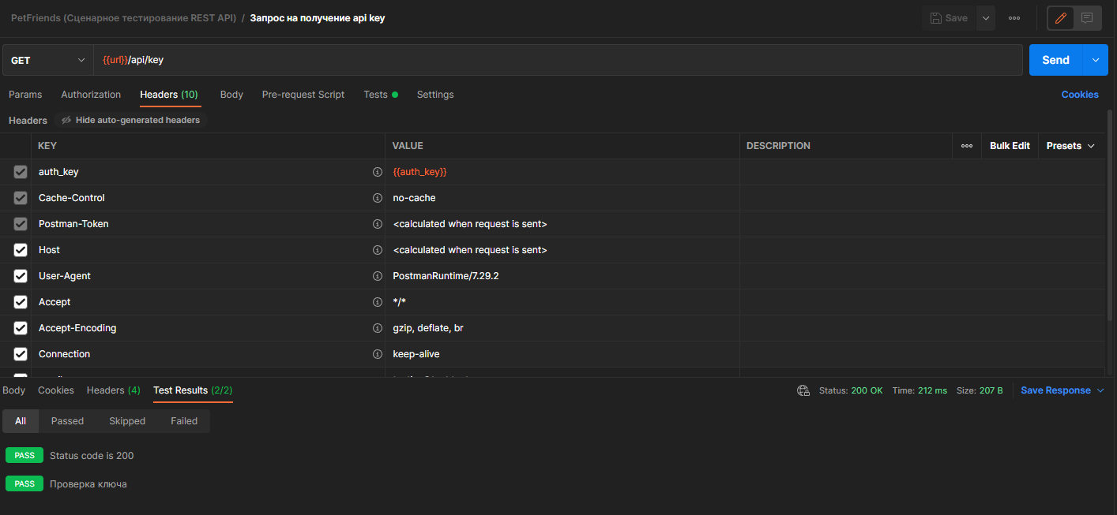Open the Pre-request Script tab
The image size is (1117, 515).
click(303, 95)
